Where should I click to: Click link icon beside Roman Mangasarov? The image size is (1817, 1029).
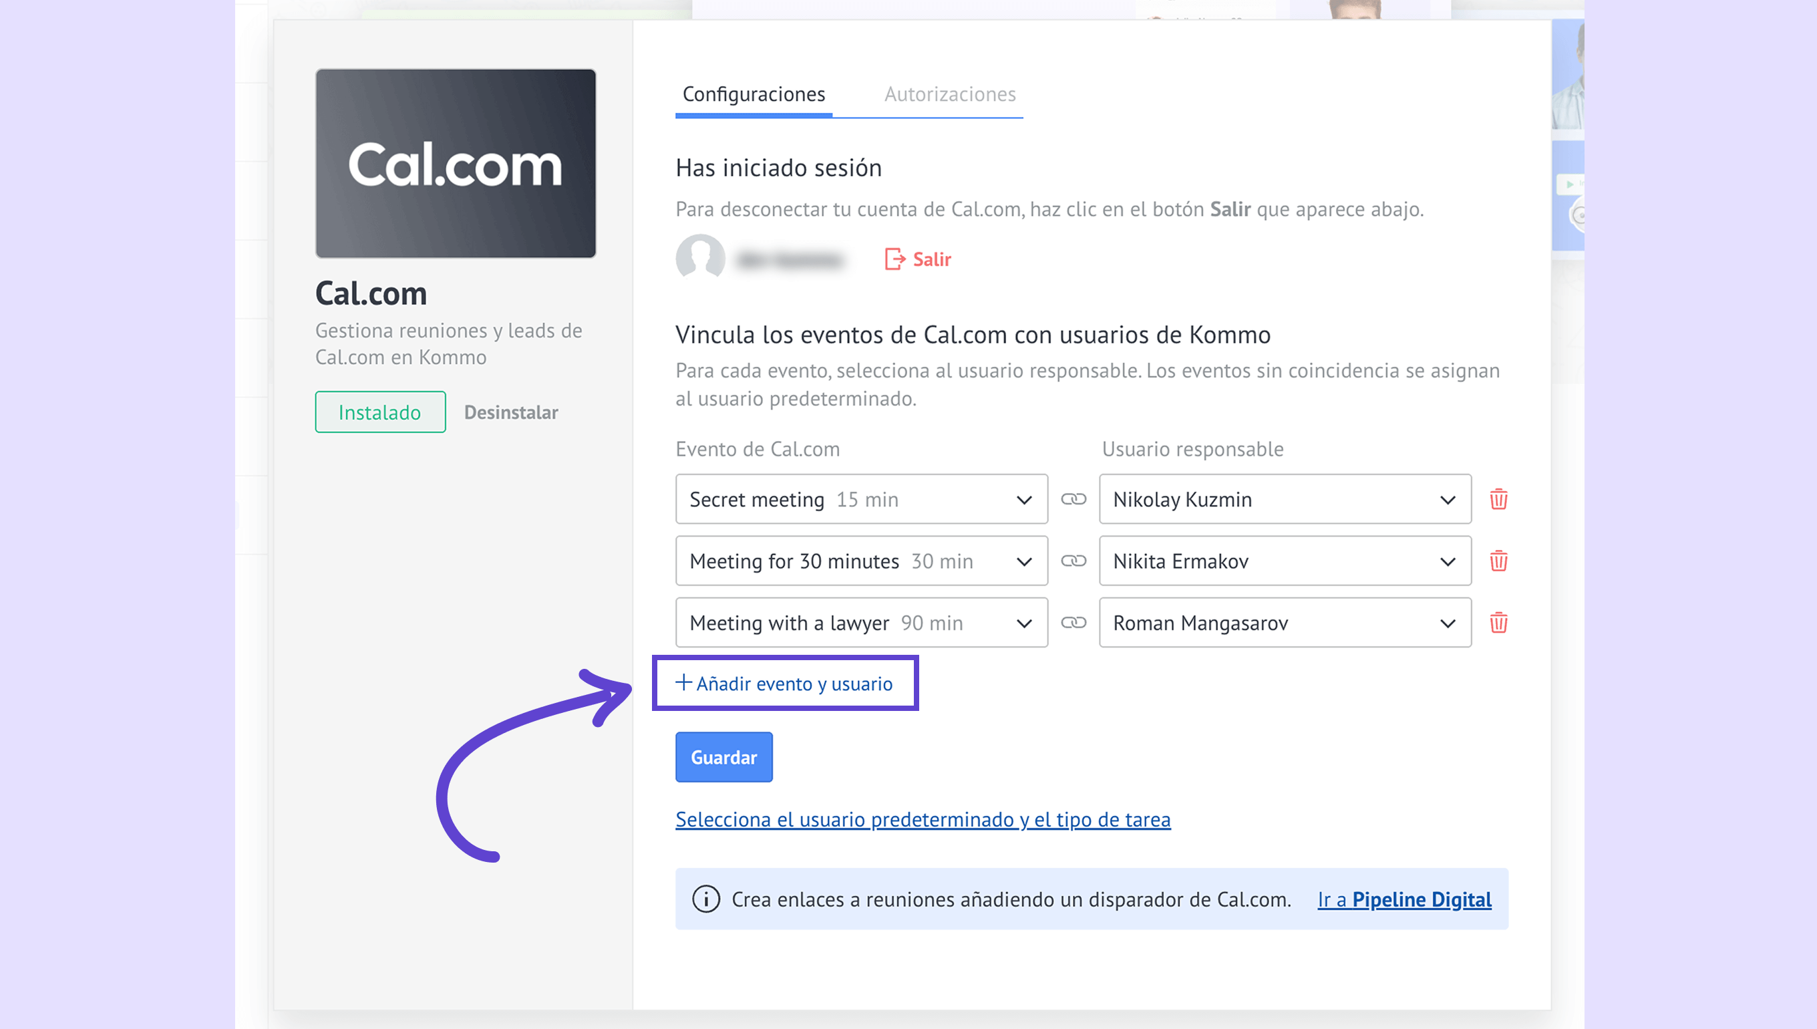1072,623
